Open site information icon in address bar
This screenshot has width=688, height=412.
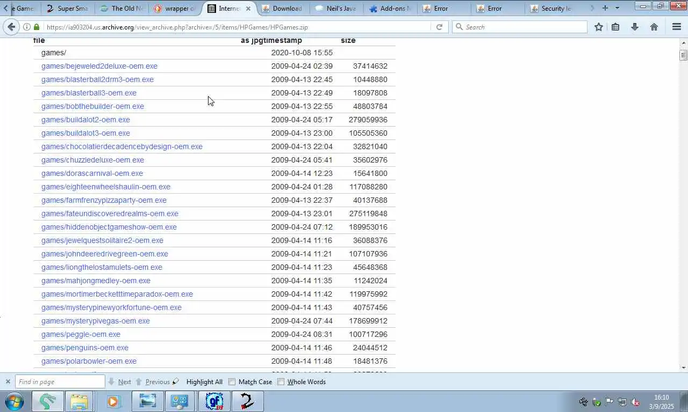click(x=27, y=27)
